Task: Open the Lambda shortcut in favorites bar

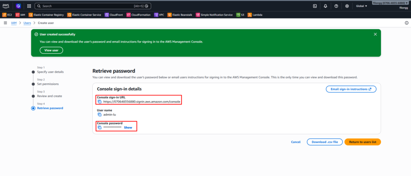Action: pos(255,15)
